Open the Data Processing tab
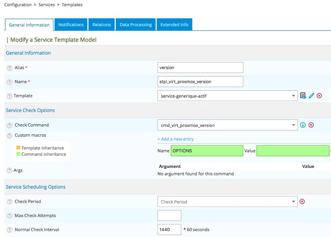Viewport: 331px width, 237px height. [x=136, y=25]
